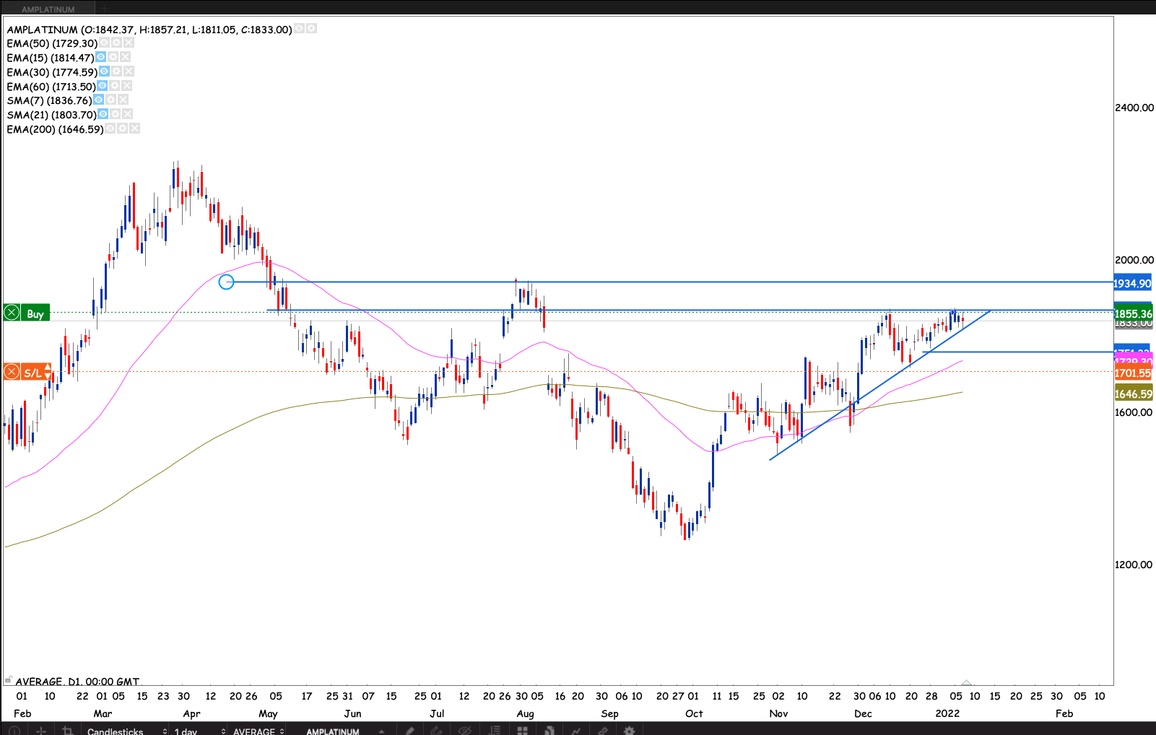Click the circle handle on 1934.90 line
This screenshot has width=1156, height=735.
click(226, 282)
